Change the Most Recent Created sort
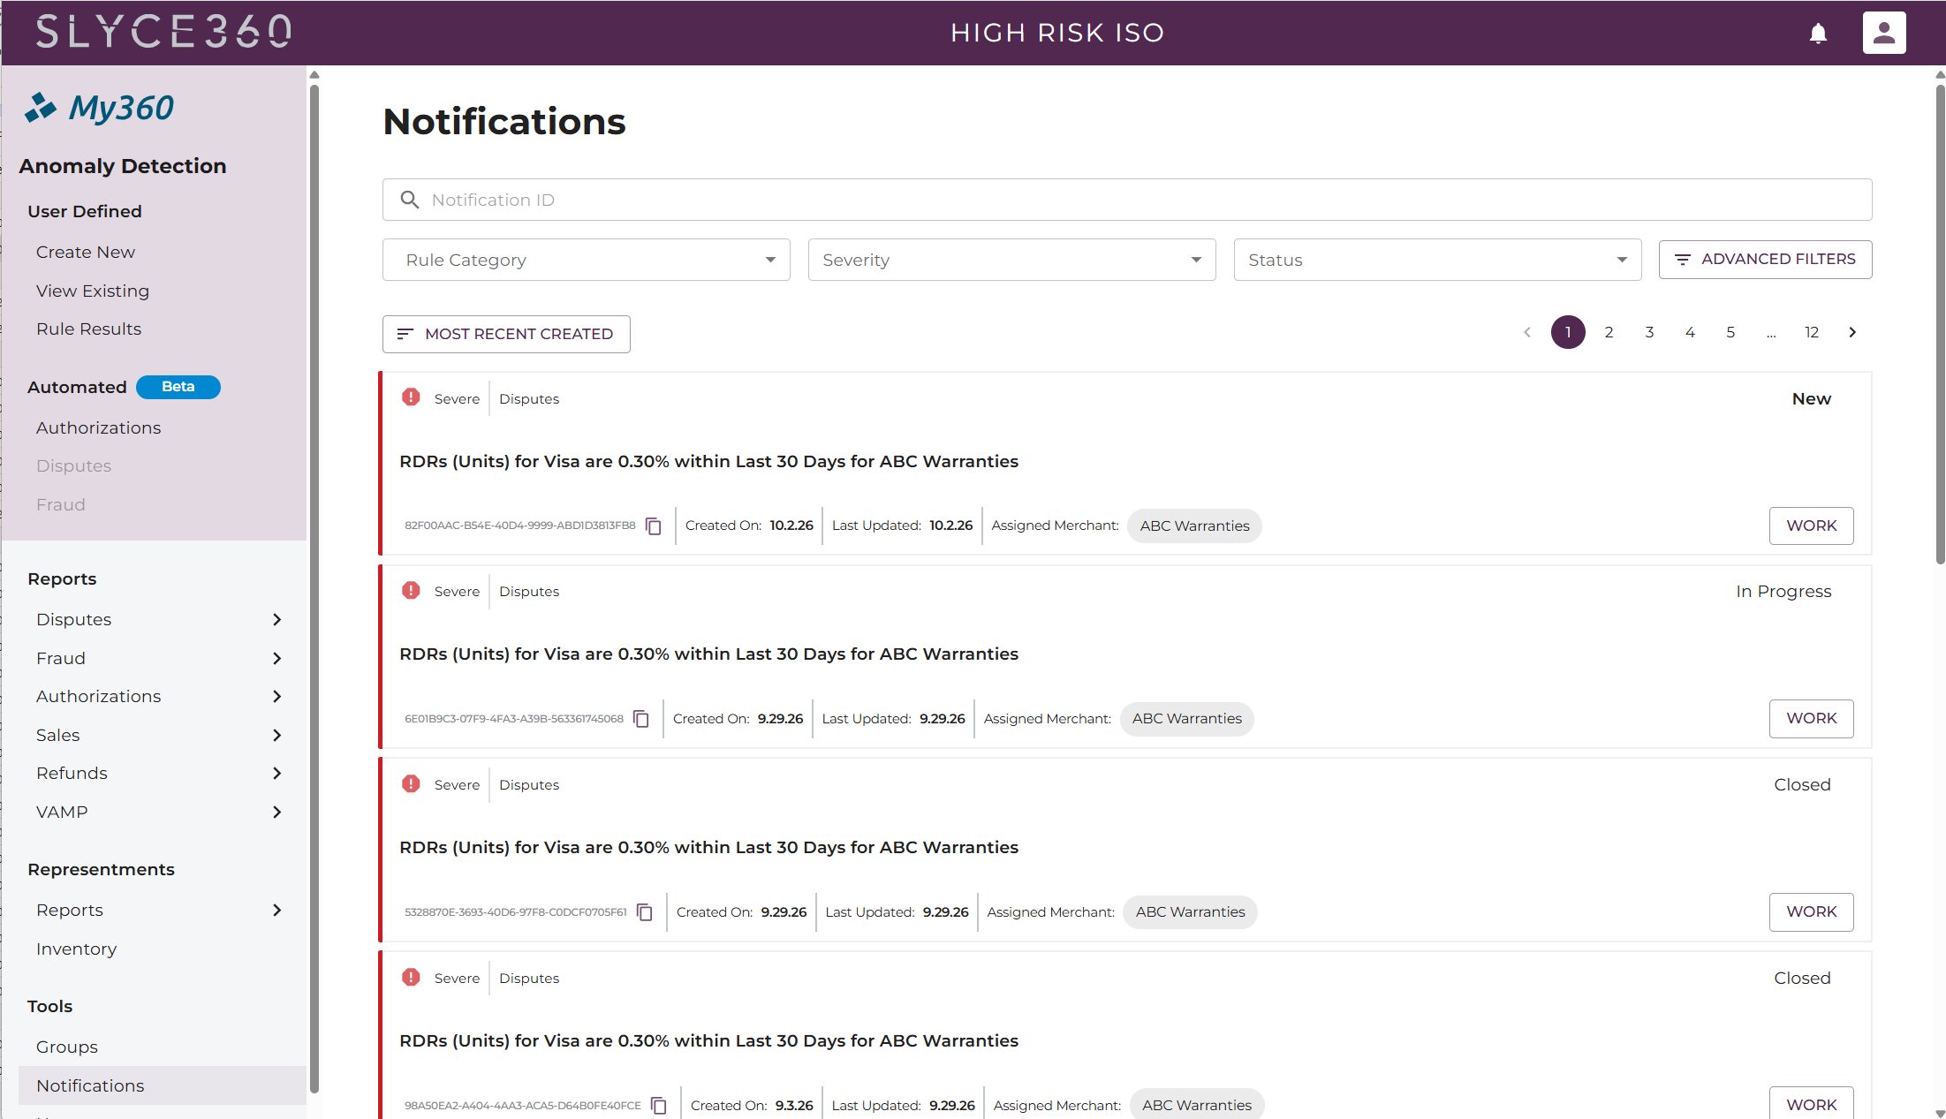Screen dimensions: 1946x1119 click(x=506, y=334)
